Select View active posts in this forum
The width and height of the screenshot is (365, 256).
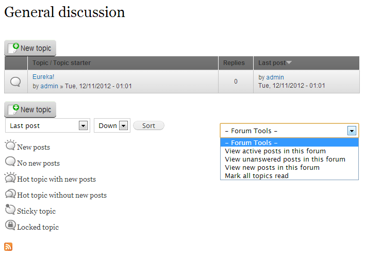click(275, 151)
